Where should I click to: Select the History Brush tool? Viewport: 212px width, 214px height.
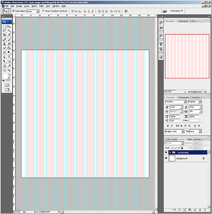9,44
